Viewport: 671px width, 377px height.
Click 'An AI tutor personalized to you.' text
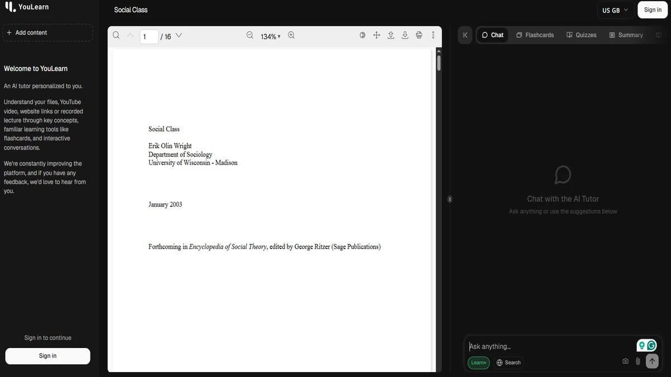click(43, 86)
